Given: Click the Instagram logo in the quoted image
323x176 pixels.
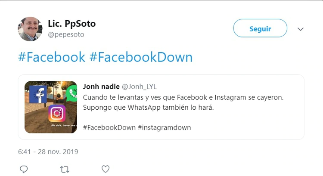Looking at the screenshot, I should pos(56,114).
